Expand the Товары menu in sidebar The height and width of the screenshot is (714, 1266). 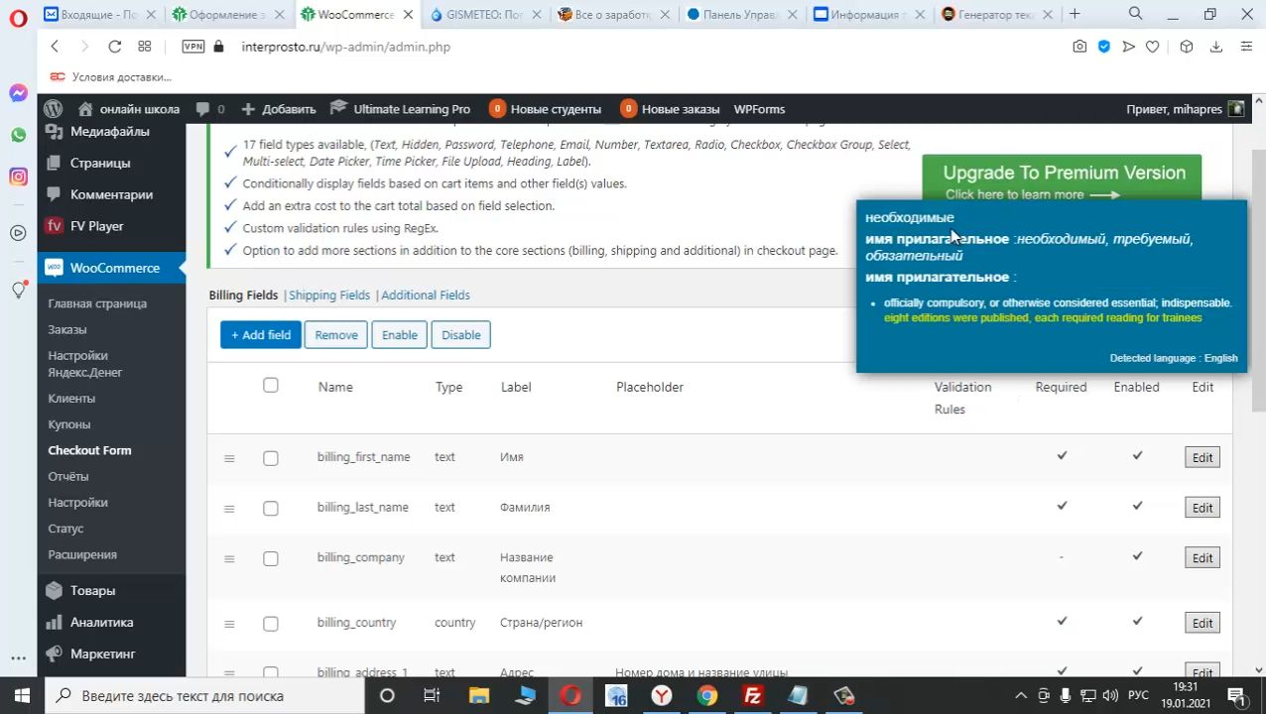92,590
